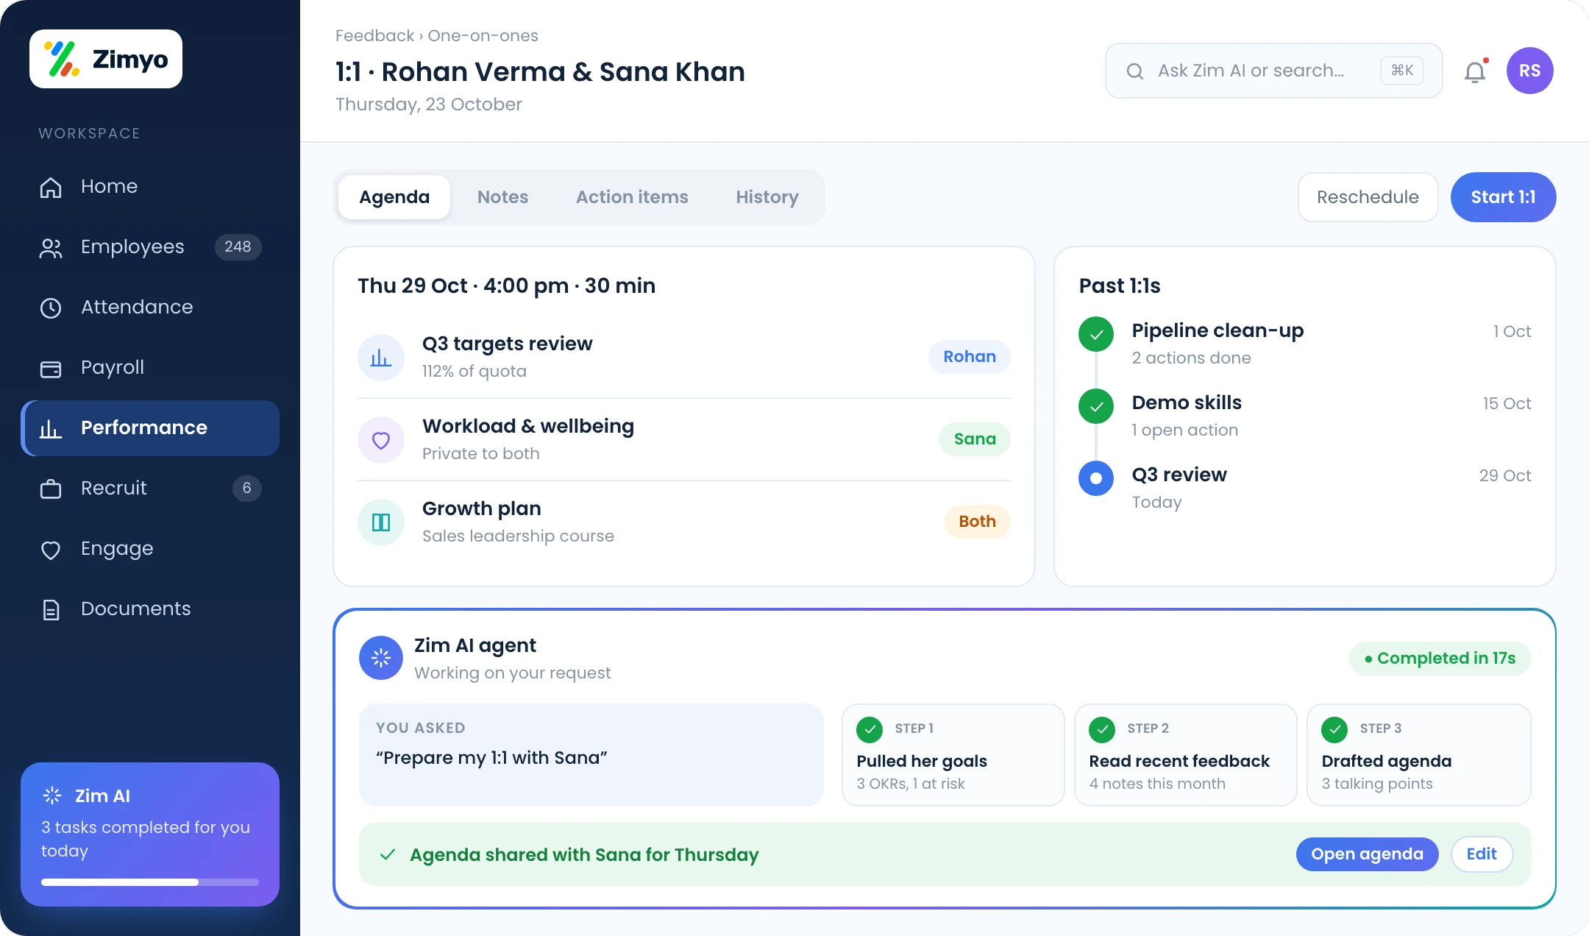Switch to the Action items tab

click(x=632, y=197)
